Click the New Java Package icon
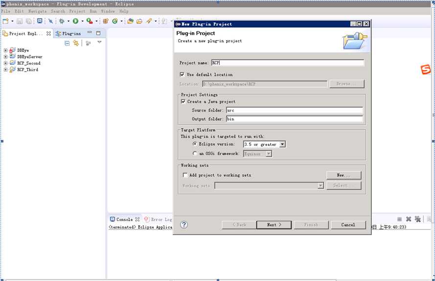This screenshot has width=435, height=281. point(105,21)
